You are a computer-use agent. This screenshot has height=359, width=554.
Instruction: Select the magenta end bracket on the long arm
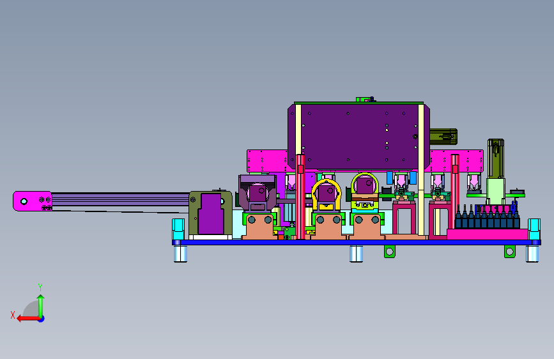click(x=33, y=201)
